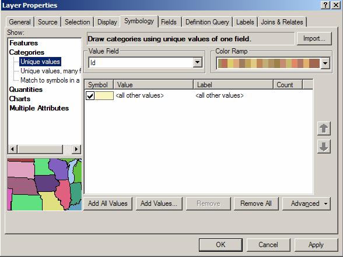343x257 pixels.
Task: Select Unique values, many fields option
Action: coord(51,71)
